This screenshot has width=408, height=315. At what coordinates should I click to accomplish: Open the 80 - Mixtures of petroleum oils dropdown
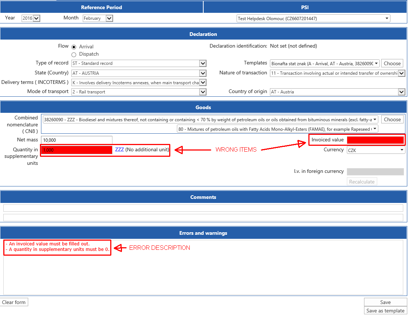click(277, 129)
